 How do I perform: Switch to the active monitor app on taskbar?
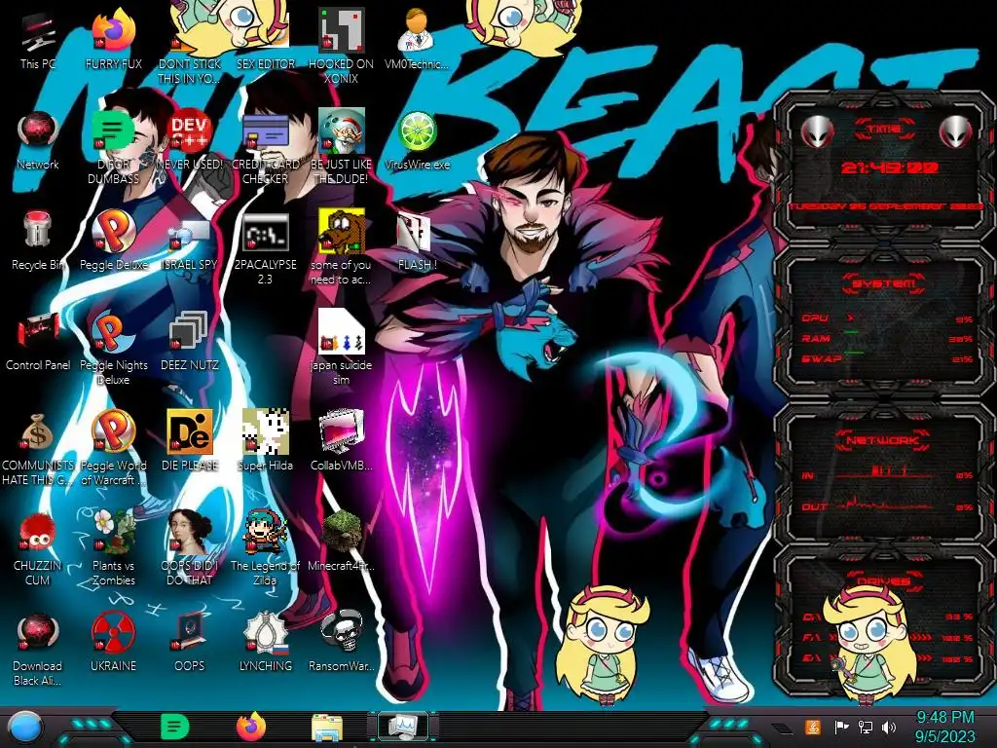[402, 727]
